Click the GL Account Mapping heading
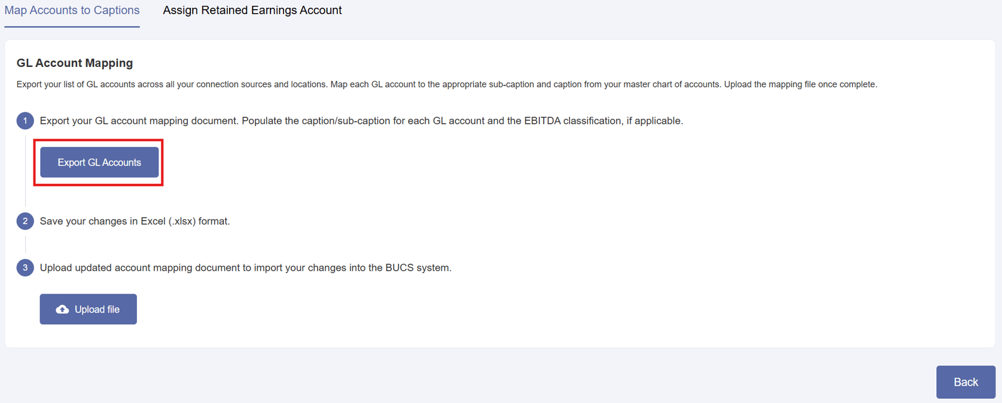1002x403 pixels. pos(75,63)
